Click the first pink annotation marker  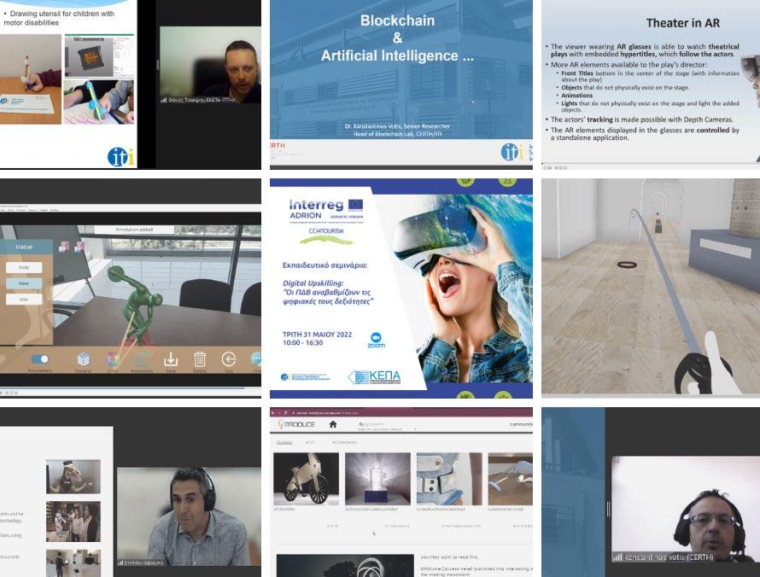(63, 247)
